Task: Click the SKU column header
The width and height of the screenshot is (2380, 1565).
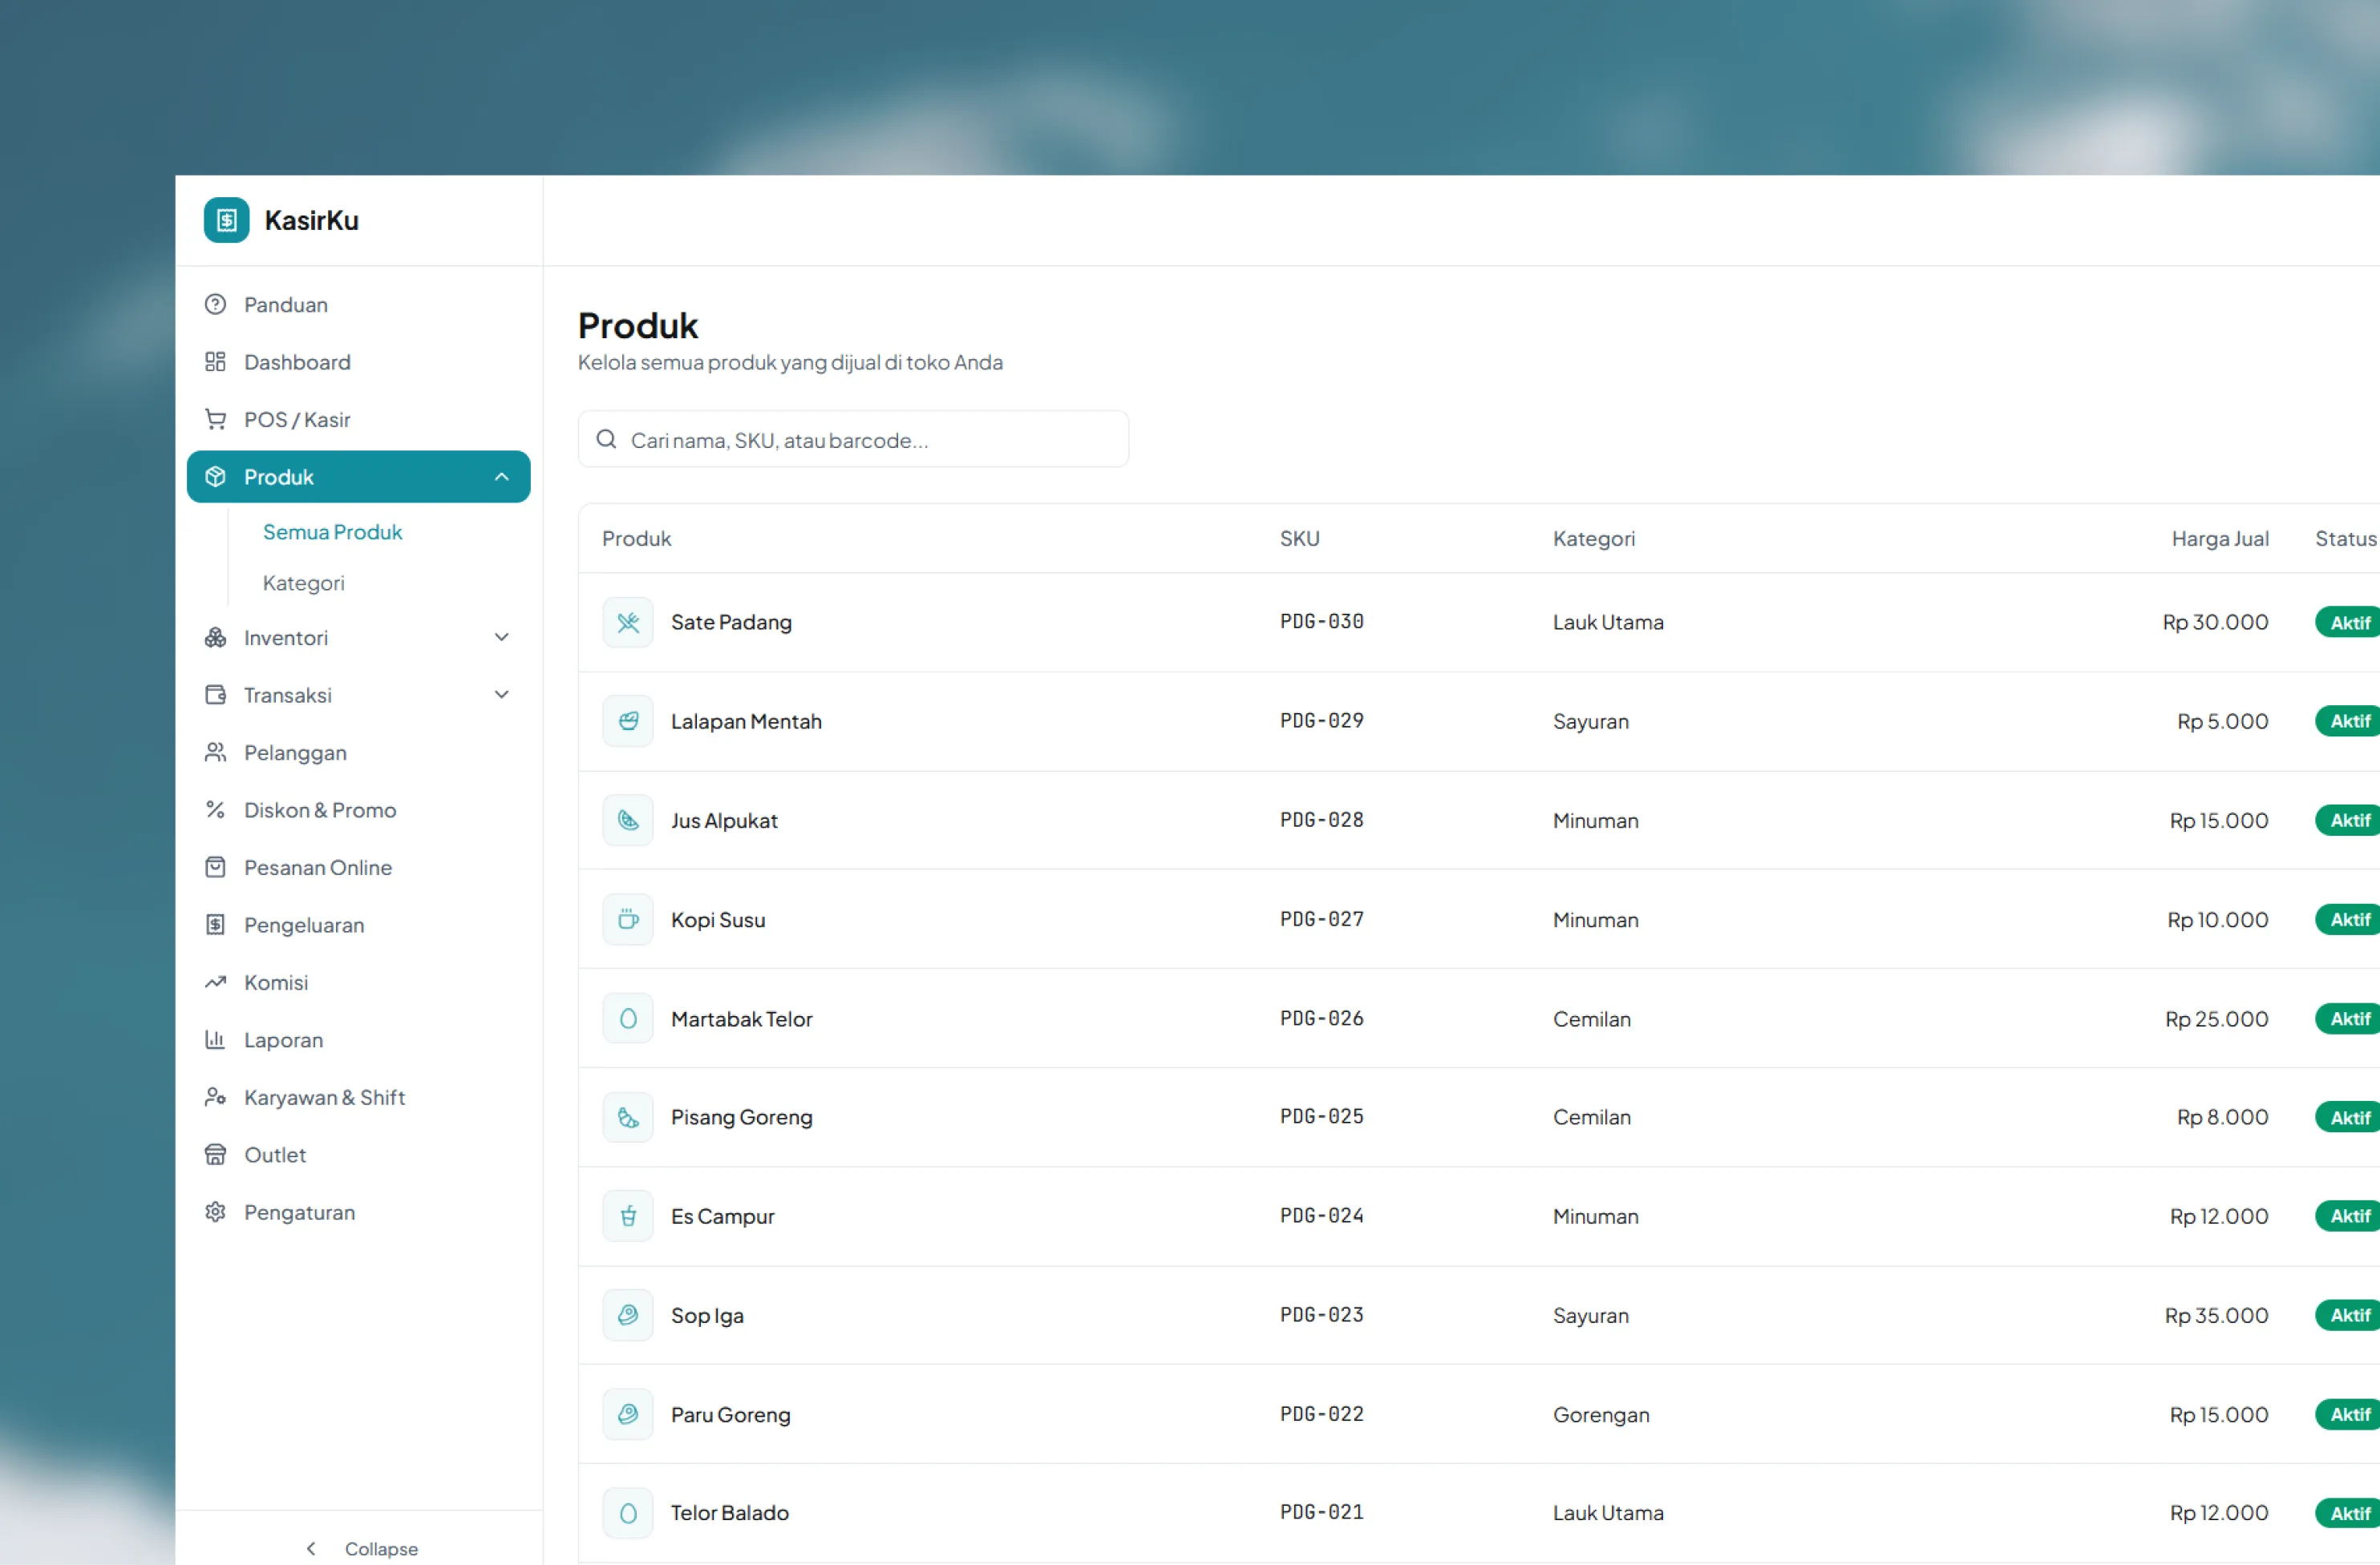Action: (x=1299, y=538)
